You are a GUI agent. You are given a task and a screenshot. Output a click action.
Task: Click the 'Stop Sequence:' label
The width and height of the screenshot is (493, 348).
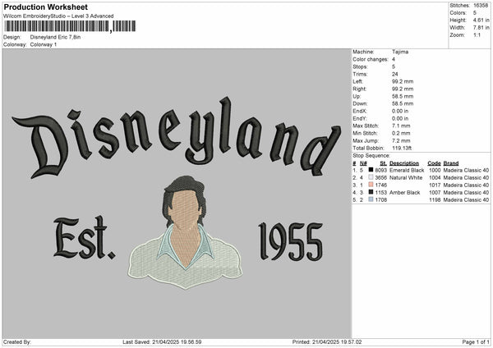pyautogui.click(x=371, y=155)
